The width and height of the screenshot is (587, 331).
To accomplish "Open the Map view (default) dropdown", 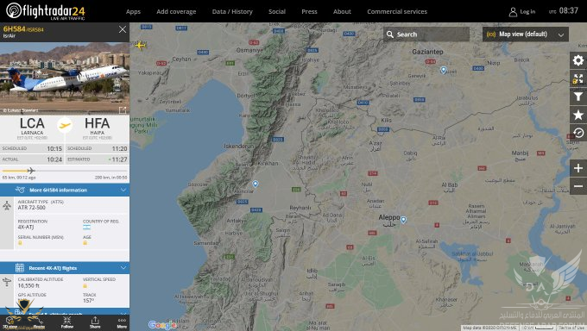I will 526,34.
